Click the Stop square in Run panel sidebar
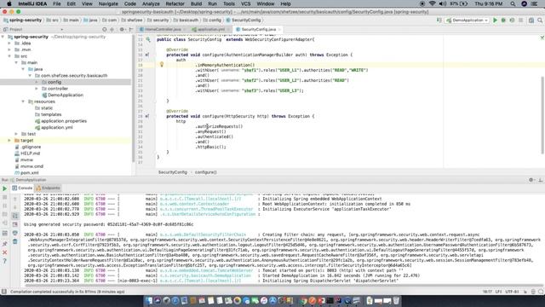The width and height of the screenshot is (545, 307). (5, 197)
